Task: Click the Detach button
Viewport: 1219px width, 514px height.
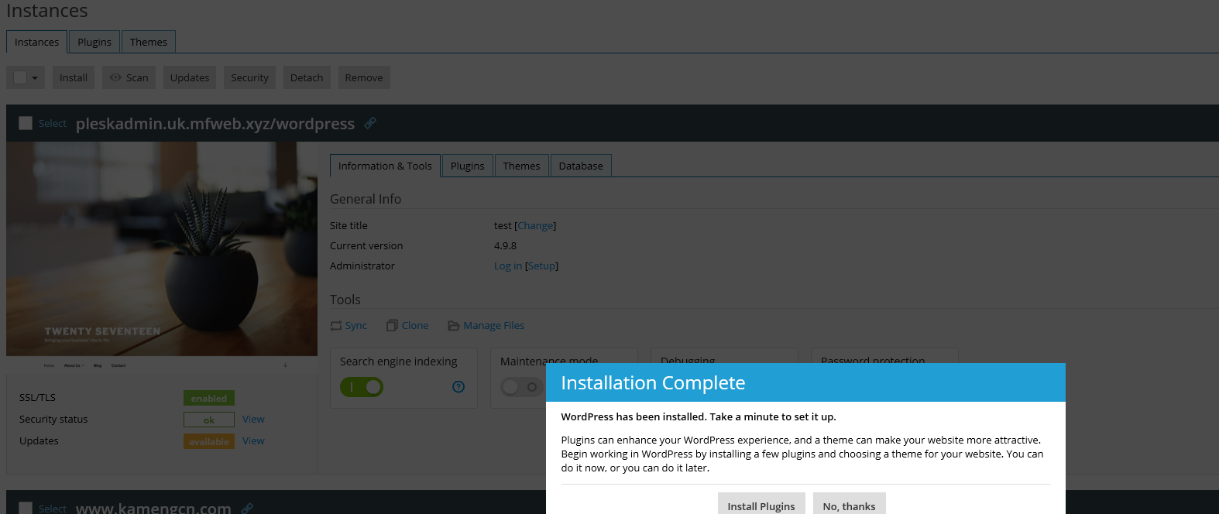Action: 307,77
